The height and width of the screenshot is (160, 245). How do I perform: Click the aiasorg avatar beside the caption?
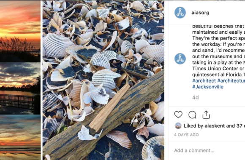(180, 59)
